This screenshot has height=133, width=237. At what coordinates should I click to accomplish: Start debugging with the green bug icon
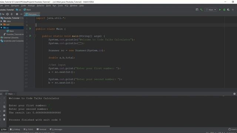pyautogui.click(x=224, y=10)
